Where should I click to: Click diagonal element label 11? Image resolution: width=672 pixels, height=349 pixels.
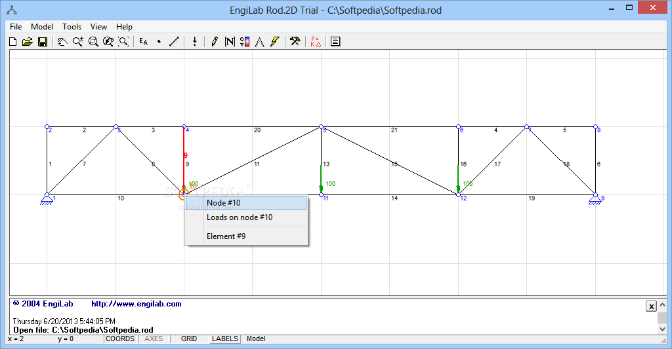[257, 164]
